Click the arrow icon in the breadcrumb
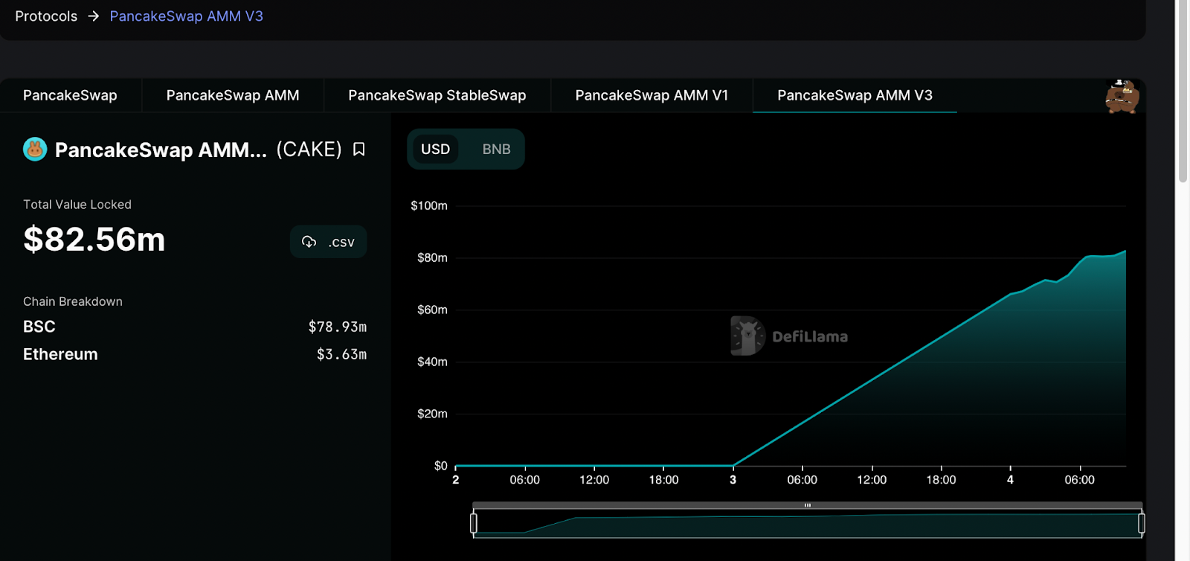The width and height of the screenshot is (1190, 561). 94,16
